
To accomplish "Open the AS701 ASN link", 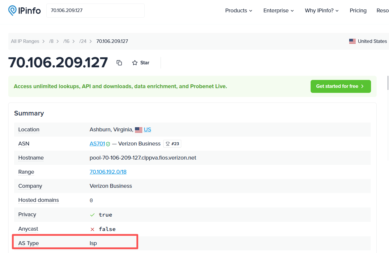I will click(97, 144).
